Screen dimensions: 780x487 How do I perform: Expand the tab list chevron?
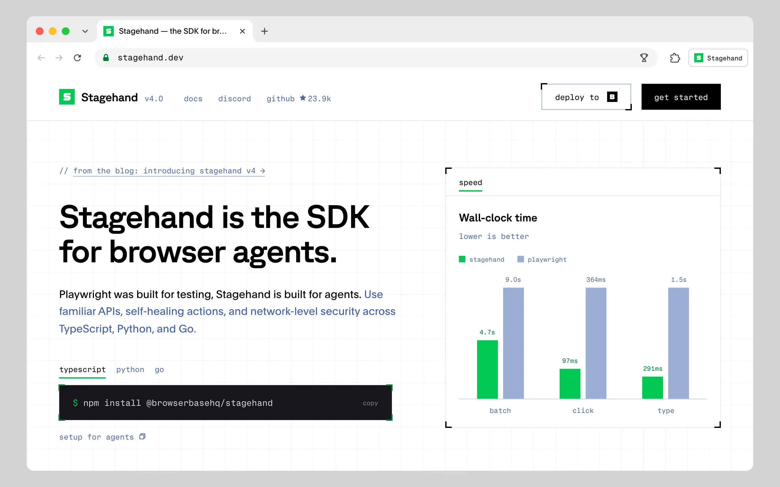pyautogui.click(x=85, y=31)
